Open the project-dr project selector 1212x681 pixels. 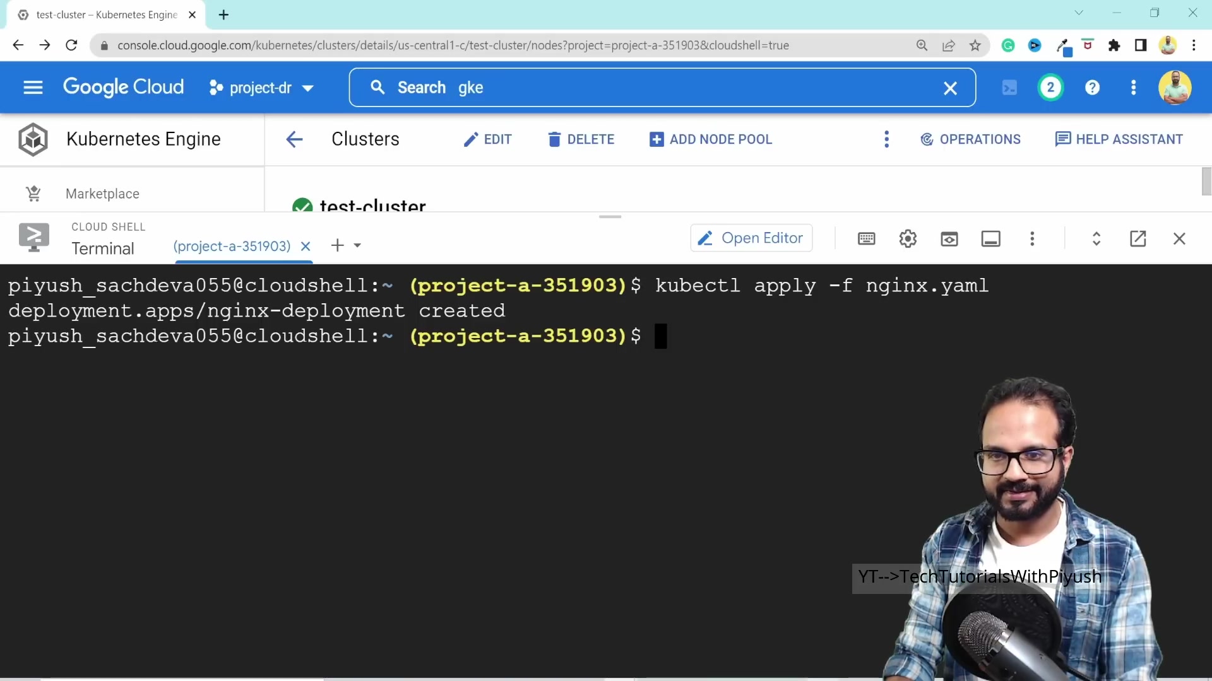[x=261, y=88]
